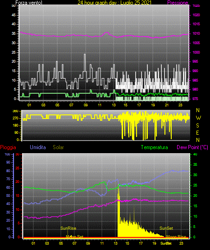
Task: Click the 15 value on the red rain axis
Action: click(18, 195)
